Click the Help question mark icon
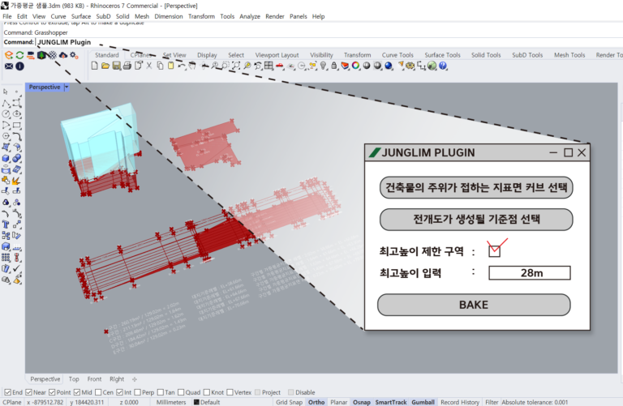 [443, 66]
